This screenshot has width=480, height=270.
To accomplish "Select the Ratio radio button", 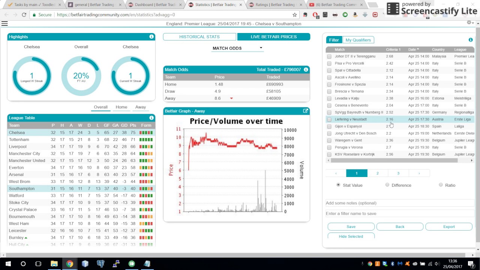I will (x=441, y=185).
